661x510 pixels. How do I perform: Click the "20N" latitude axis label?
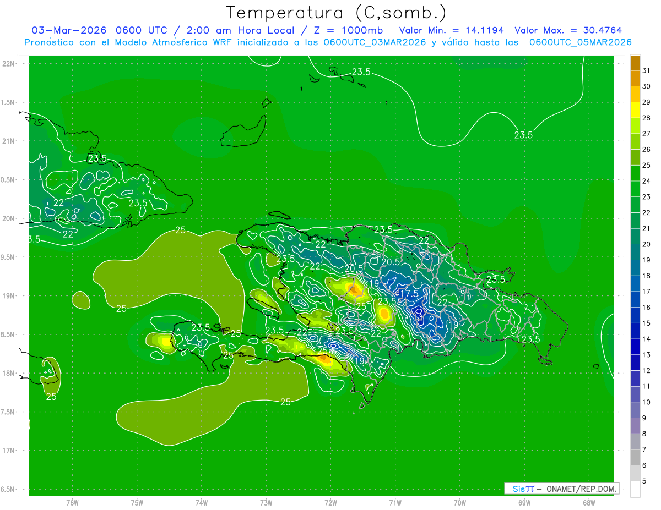(8, 218)
